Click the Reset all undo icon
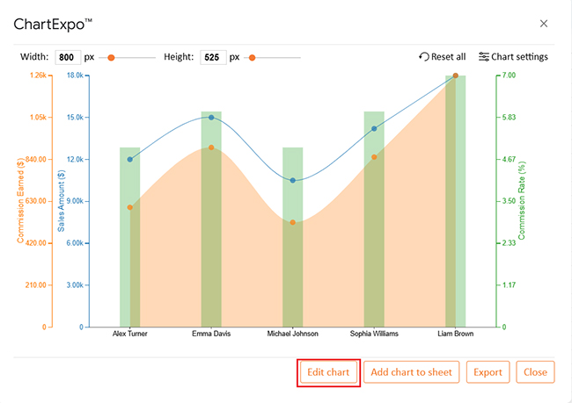The width and height of the screenshot is (572, 403). tap(424, 57)
